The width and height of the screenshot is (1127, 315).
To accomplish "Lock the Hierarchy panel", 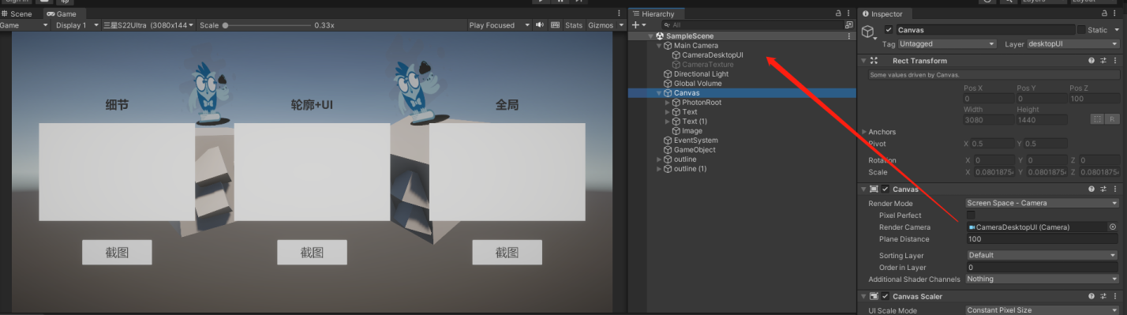I will [838, 14].
